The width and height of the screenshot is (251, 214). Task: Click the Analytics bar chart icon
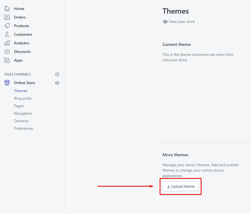point(7,43)
